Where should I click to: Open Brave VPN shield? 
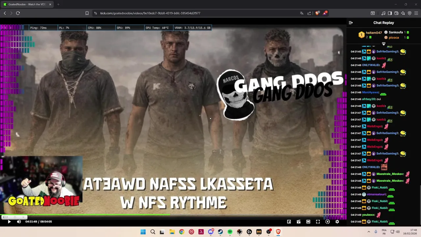click(409, 13)
